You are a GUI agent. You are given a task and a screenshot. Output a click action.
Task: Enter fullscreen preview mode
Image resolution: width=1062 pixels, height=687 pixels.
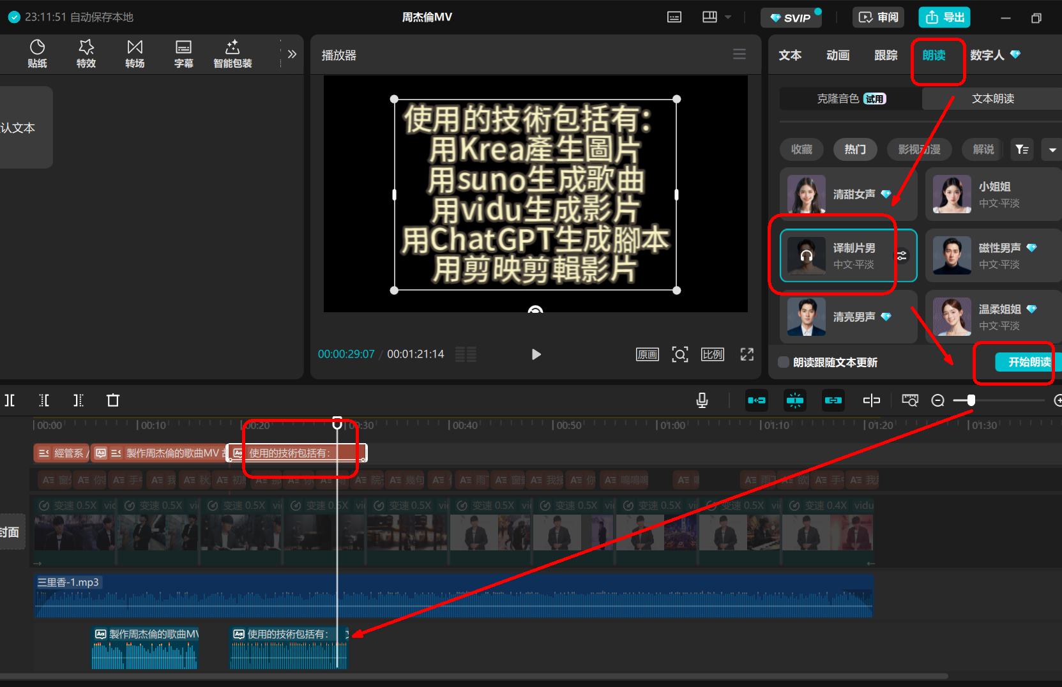747,354
